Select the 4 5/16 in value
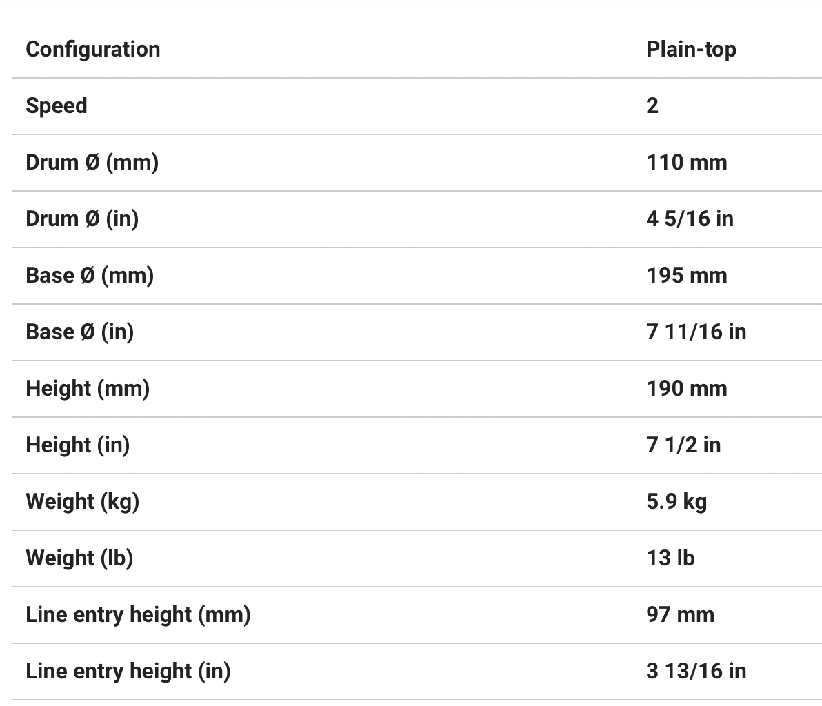The height and width of the screenshot is (706, 822). coord(690,219)
